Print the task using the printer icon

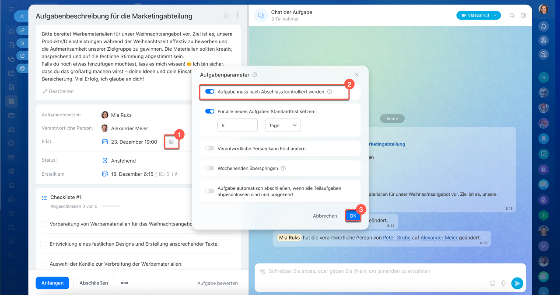click(22, 68)
